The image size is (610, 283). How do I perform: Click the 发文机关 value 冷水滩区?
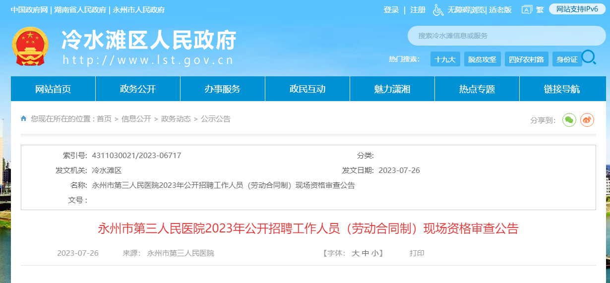(107, 170)
